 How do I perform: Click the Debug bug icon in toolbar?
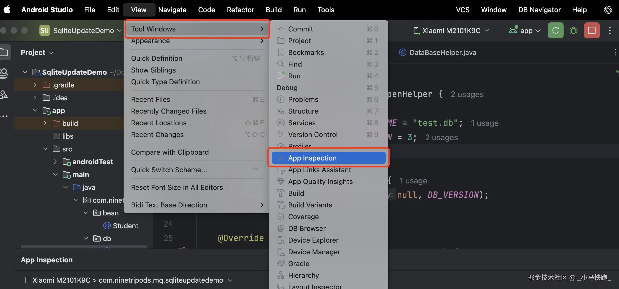573,30
